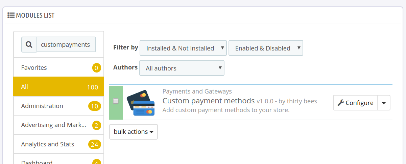Tick the Custom payment methods checkbox
The image size is (406, 164).
116,101
